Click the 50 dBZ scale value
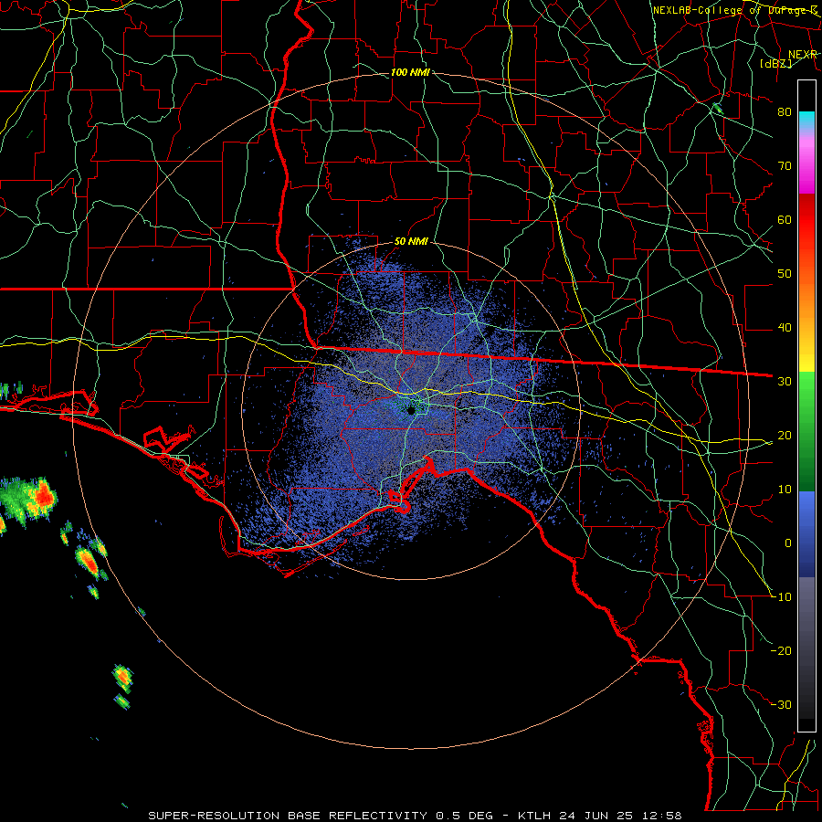The height and width of the screenshot is (822, 822). pos(785,274)
